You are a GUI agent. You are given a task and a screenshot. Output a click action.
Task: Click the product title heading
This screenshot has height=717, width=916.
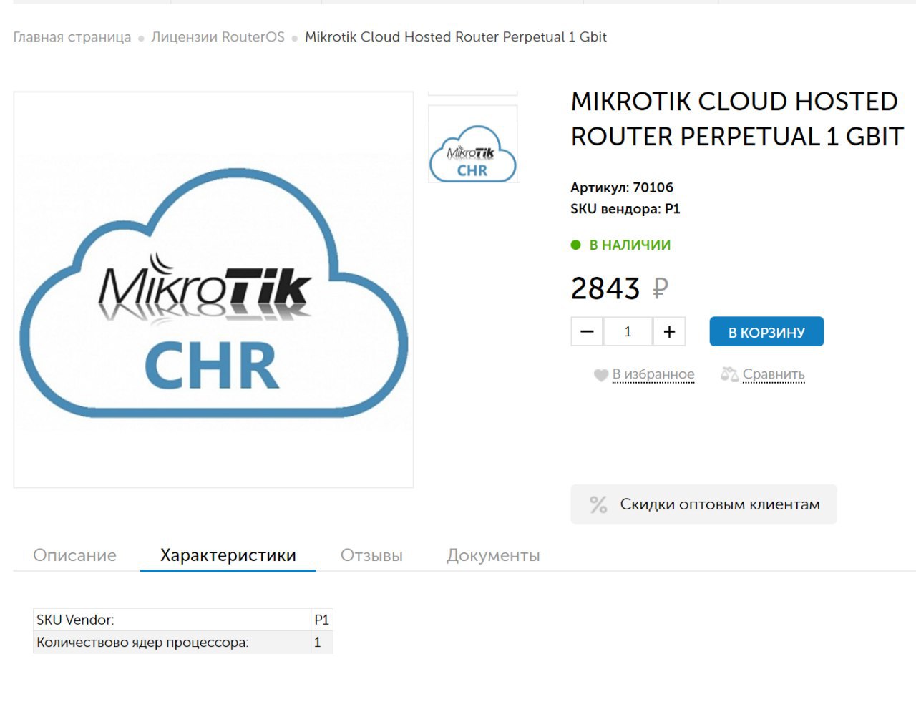pyautogui.click(x=737, y=119)
